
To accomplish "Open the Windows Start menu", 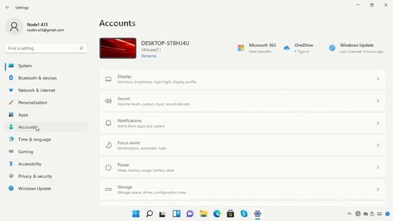I will 136,214.
